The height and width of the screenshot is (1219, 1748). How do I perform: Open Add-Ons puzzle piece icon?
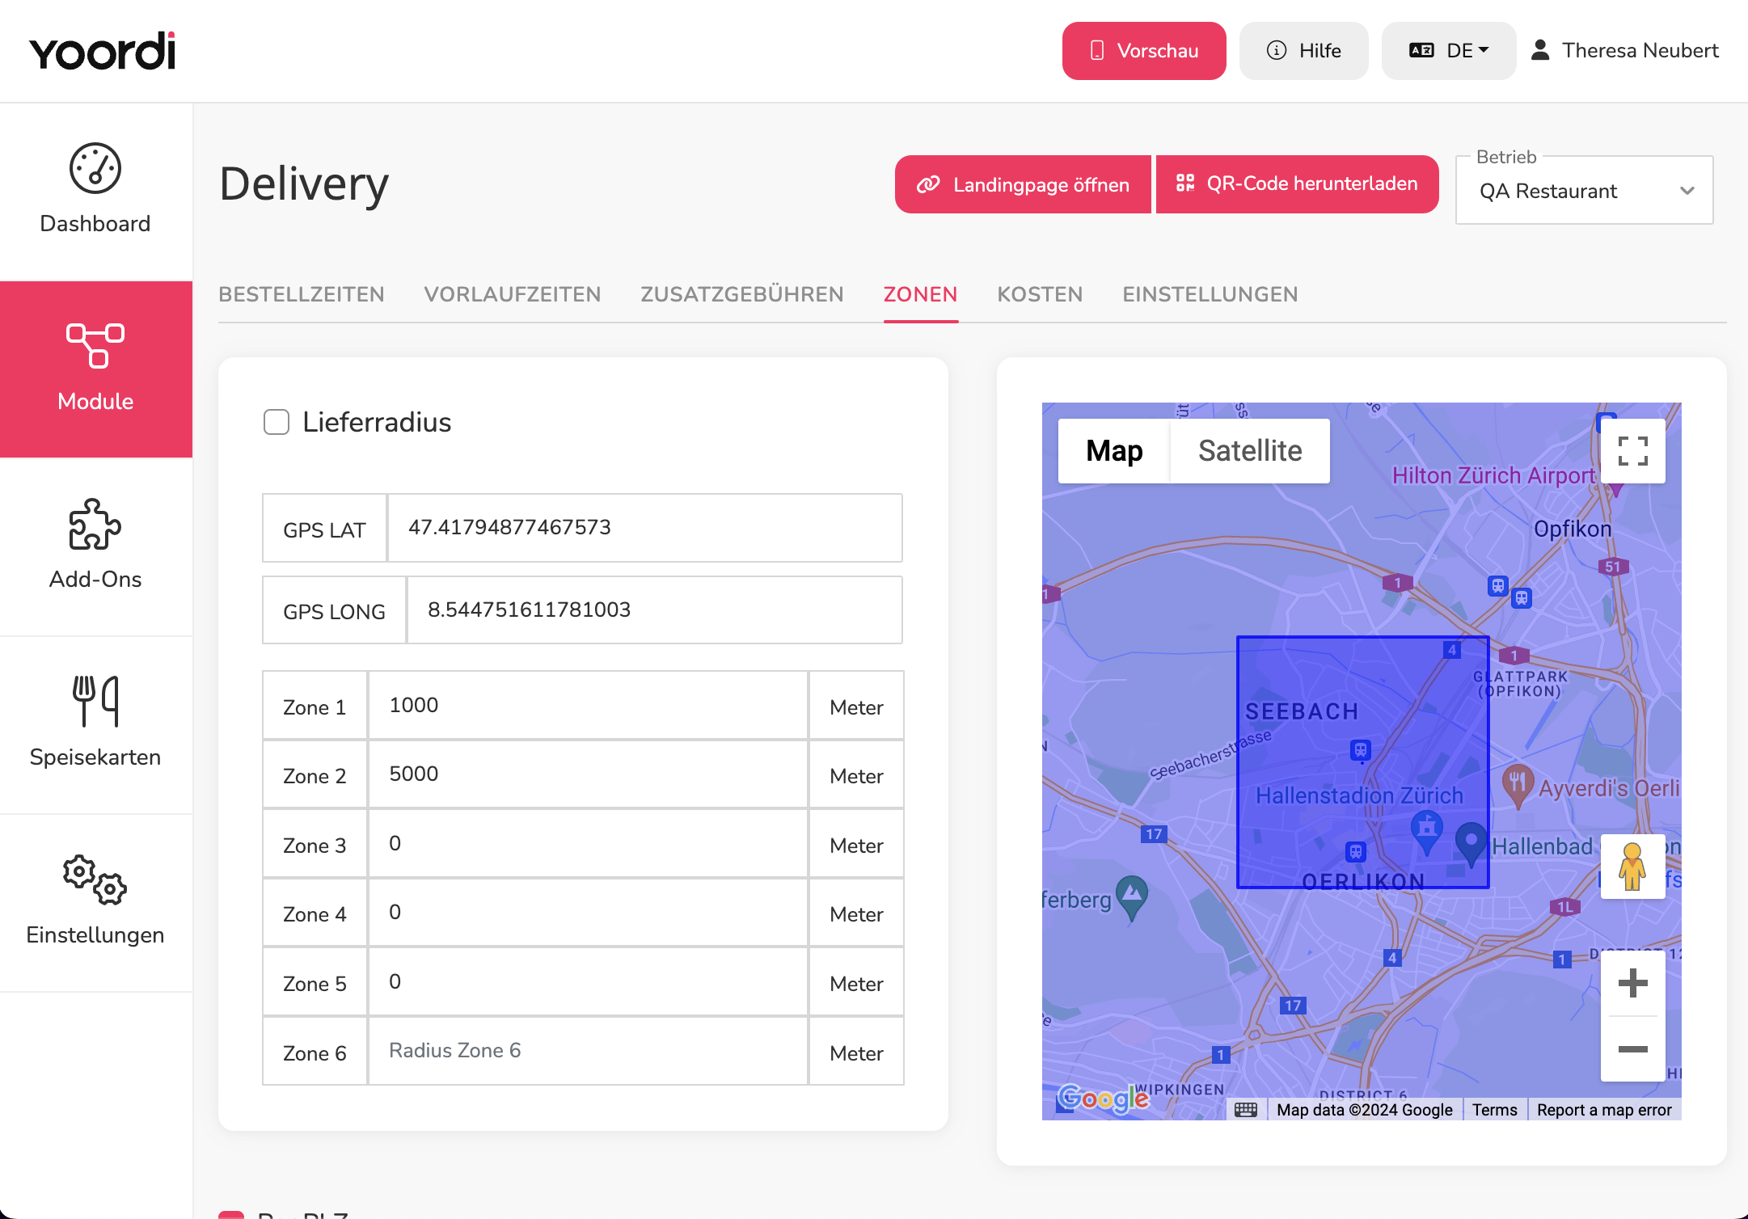(x=95, y=524)
